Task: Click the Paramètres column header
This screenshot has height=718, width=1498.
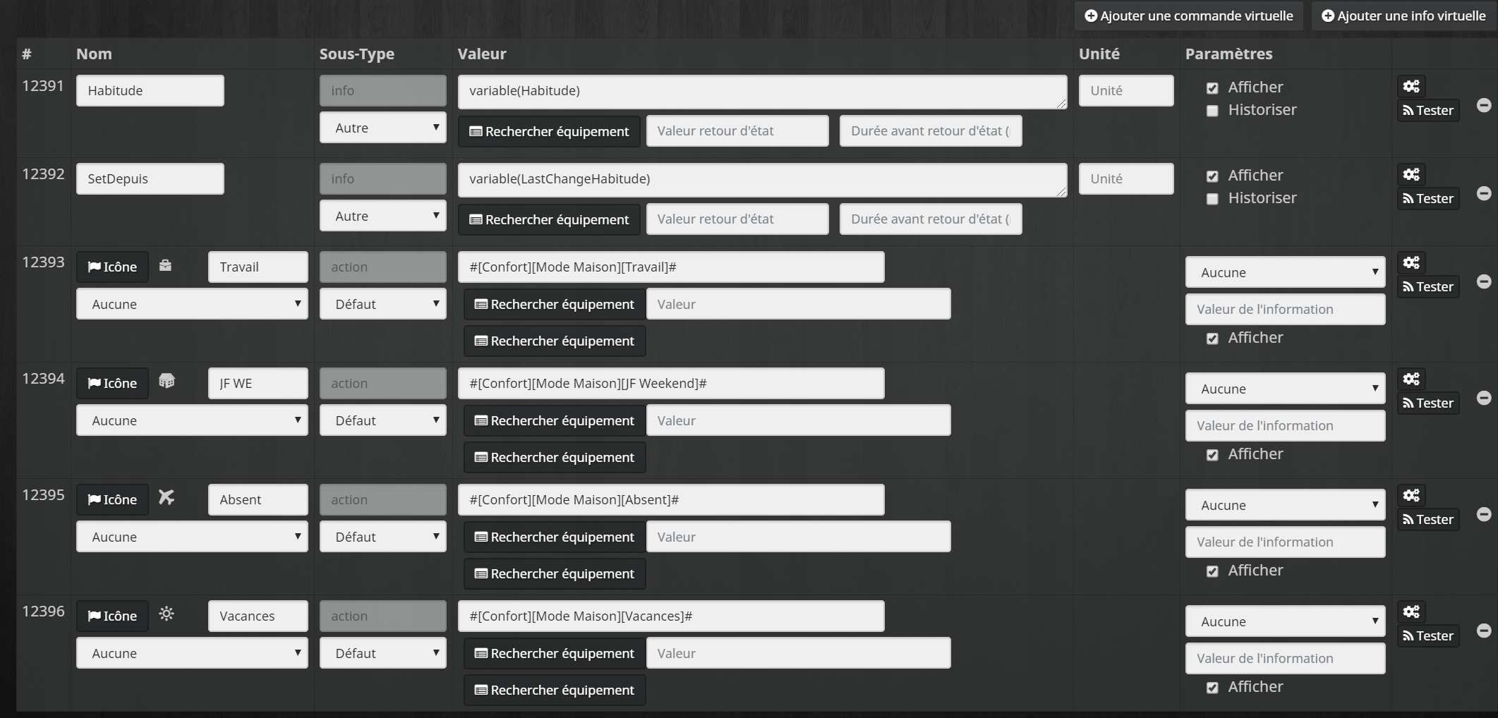Action: [x=1228, y=54]
